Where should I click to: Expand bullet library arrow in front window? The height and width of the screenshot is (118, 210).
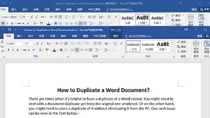tap(75, 44)
